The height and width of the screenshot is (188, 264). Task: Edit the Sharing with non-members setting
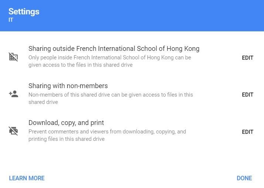point(247,95)
